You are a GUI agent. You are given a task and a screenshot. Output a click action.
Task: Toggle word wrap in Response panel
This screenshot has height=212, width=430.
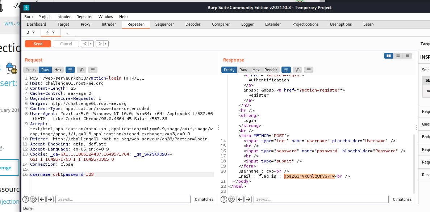pyautogui.click(x=286, y=70)
